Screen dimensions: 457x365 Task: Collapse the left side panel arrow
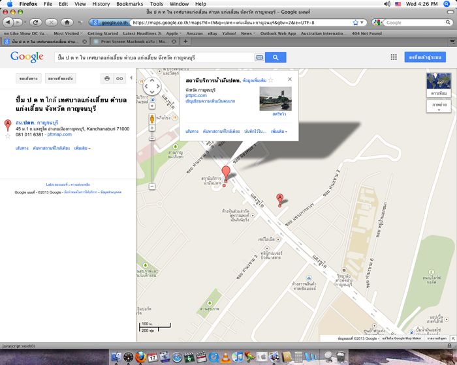tap(132, 78)
